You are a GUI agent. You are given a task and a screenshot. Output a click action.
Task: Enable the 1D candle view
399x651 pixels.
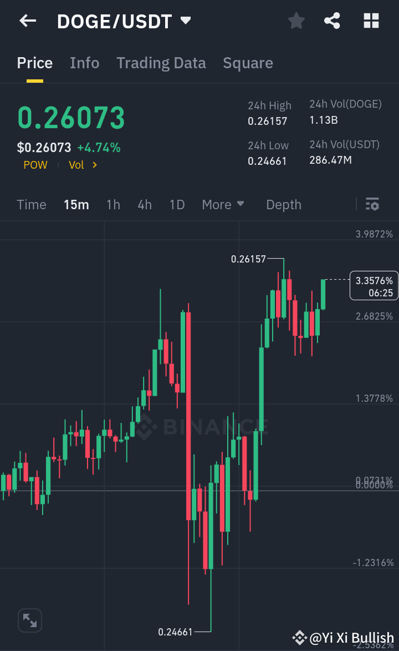177,204
